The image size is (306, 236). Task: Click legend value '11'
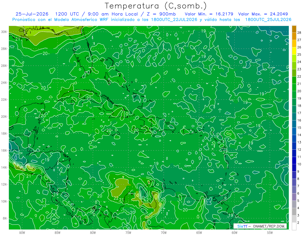pyautogui.click(x=299, y=157)
